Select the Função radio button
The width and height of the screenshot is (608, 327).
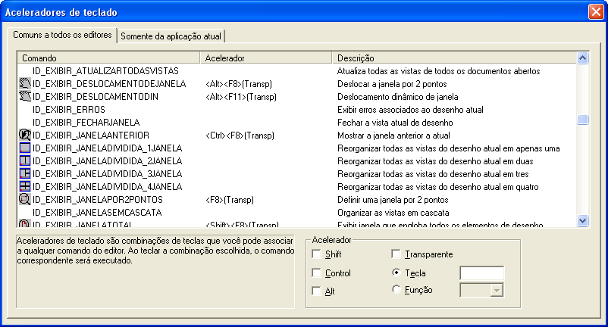click(x=396, y=289)
